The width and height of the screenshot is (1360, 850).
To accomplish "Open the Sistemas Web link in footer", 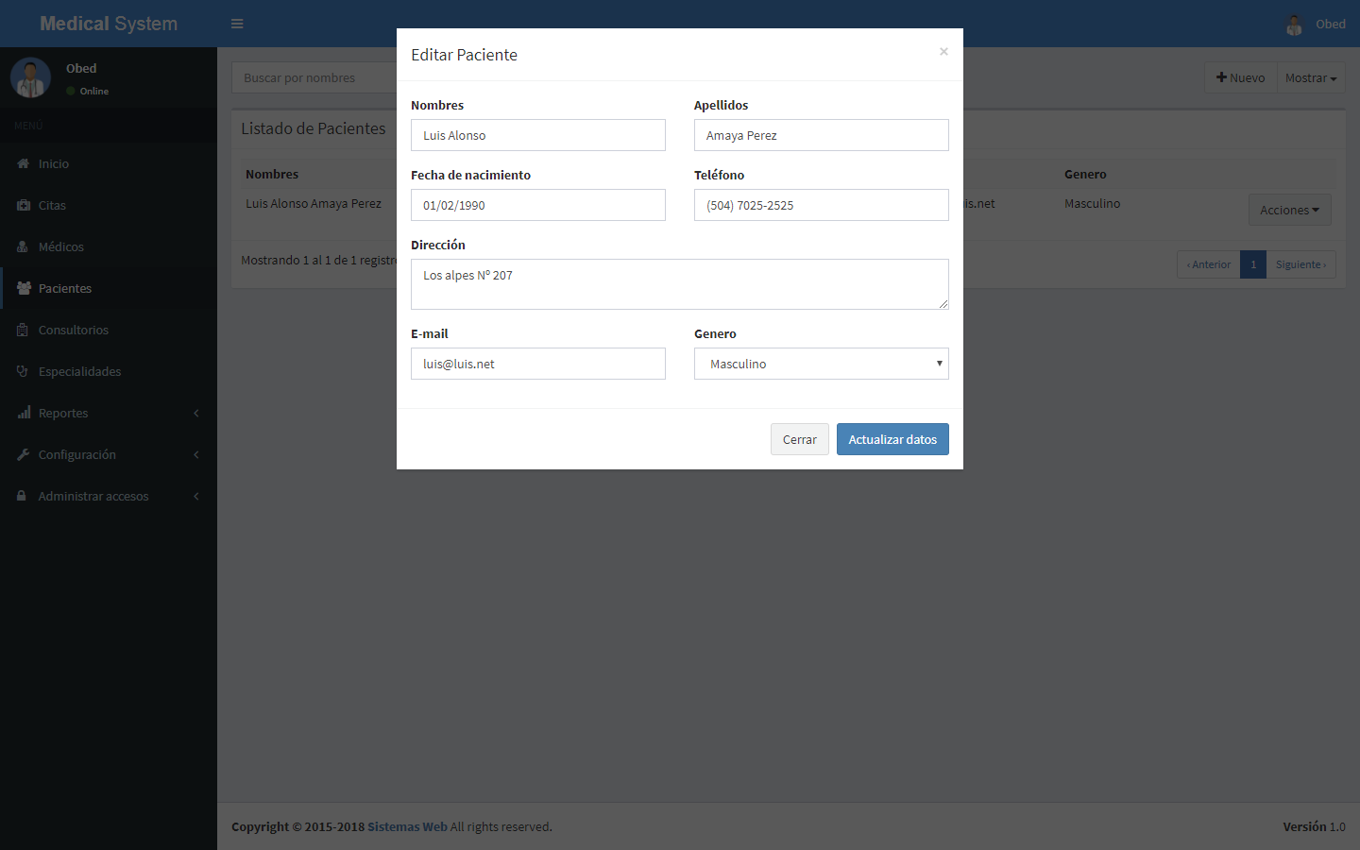I will click(407, 826).
